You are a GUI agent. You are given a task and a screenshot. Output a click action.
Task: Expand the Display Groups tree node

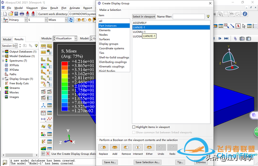point(4,79)
